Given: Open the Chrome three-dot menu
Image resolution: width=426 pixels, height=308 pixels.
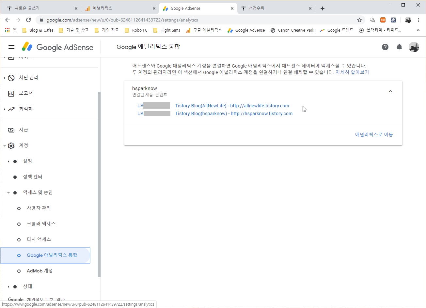Looking at the screenshot, I should [x=418, y=20].
